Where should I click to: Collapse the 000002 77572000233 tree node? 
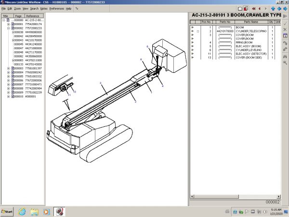(8, 28)
